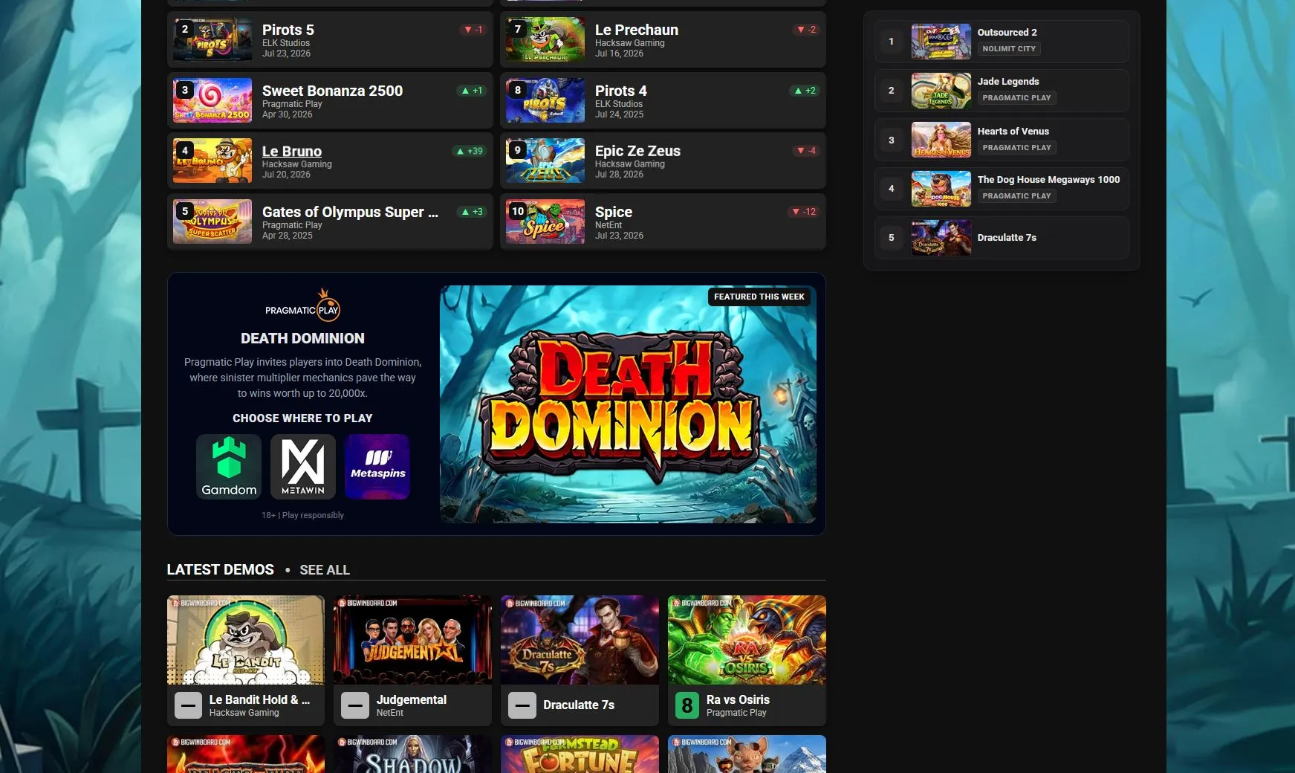This screenshot has width=1295, height=773.
Task: Click the Le Prechaun game icon
Action: (x=545, y=39)
